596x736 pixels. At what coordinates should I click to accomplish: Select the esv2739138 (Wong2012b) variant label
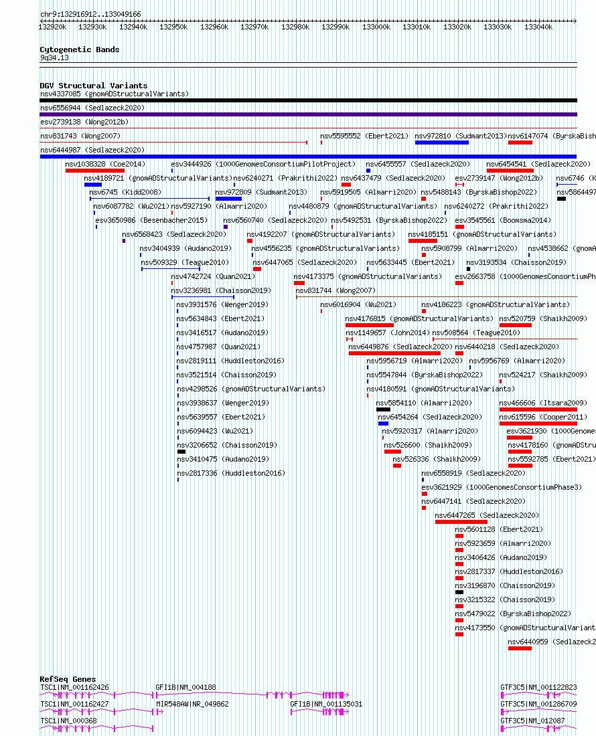point(84,122)
